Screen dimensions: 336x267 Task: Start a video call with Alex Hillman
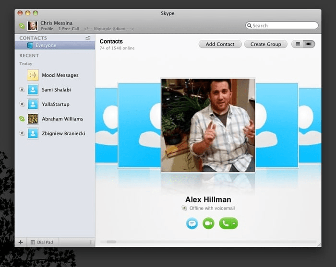point(208,223)
